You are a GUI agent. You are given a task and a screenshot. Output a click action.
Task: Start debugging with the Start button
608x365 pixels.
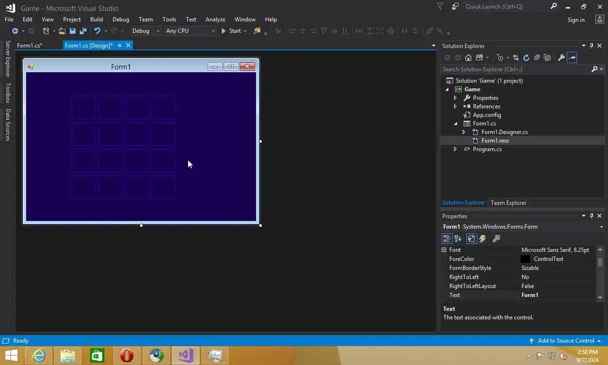pos(231,31)
